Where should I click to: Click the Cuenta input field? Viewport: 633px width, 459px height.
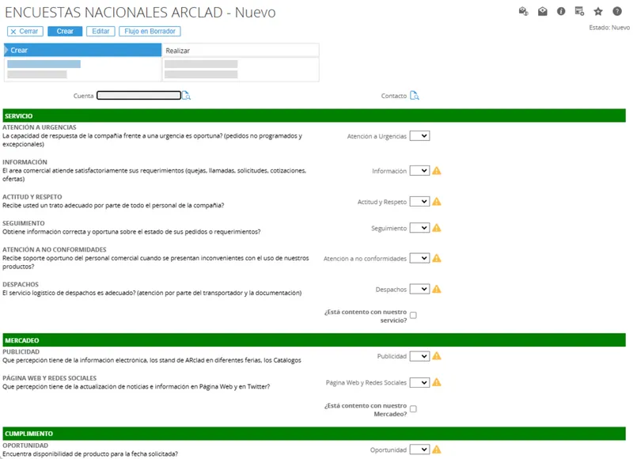(139, 95)
